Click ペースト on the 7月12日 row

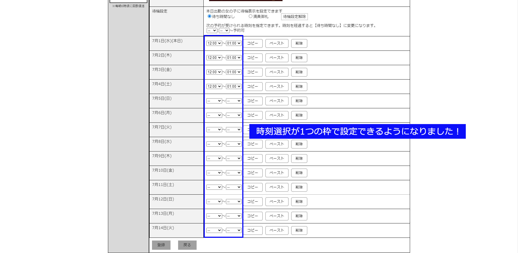click(277, 201)
